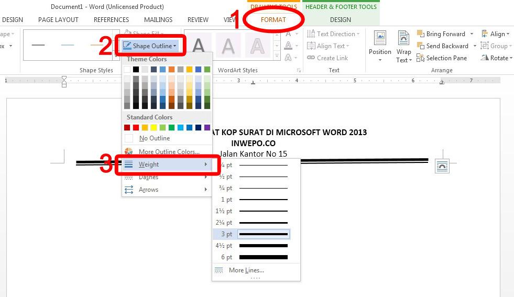Choose More Outline Colors option
Screen dimensions: 514x297
[x=167, y=151]
